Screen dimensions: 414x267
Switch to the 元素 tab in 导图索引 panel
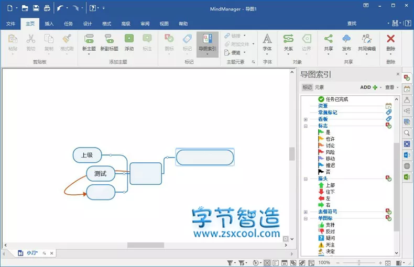[x=319, y=87]
